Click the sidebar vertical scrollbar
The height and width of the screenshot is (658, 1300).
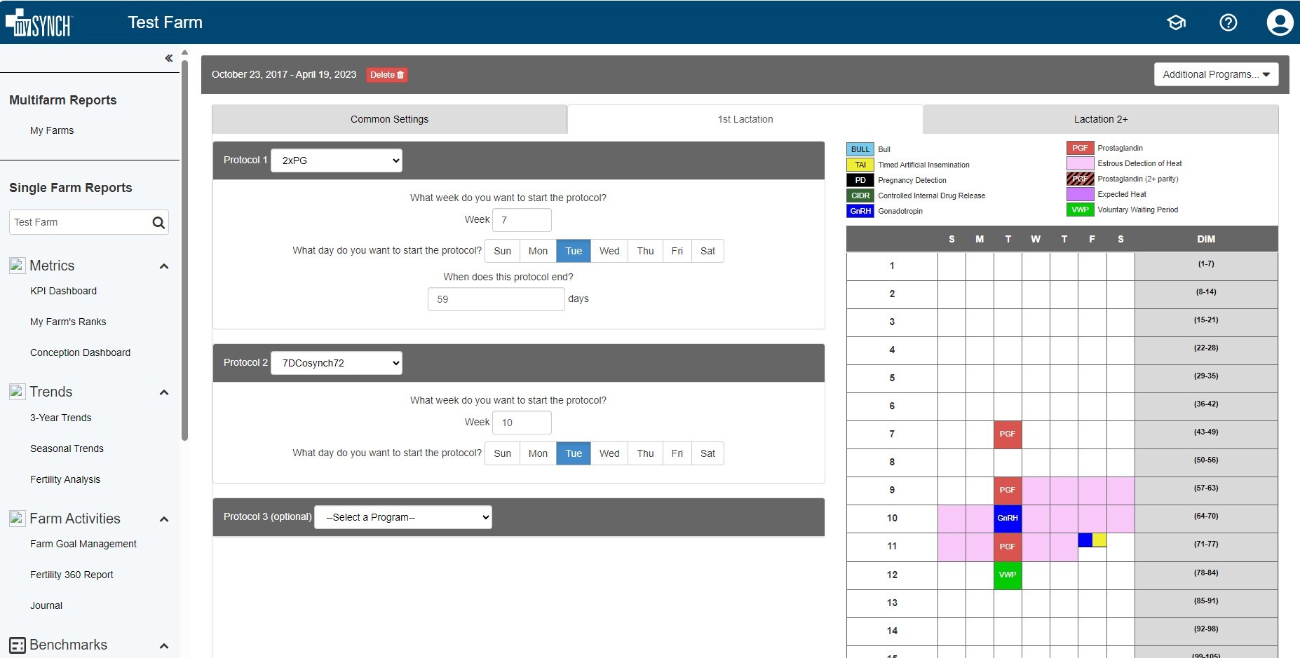(184, 250)
